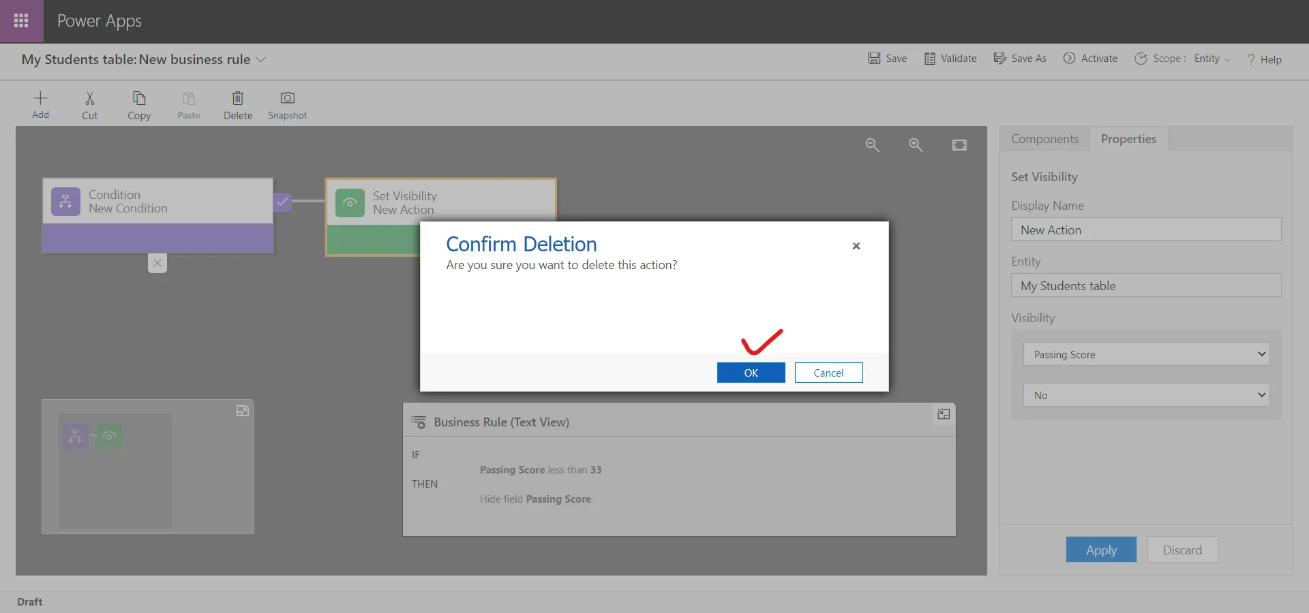Fit canvas to screen icon
This screenshot has width=1309, height=613.
click(959, 145)
